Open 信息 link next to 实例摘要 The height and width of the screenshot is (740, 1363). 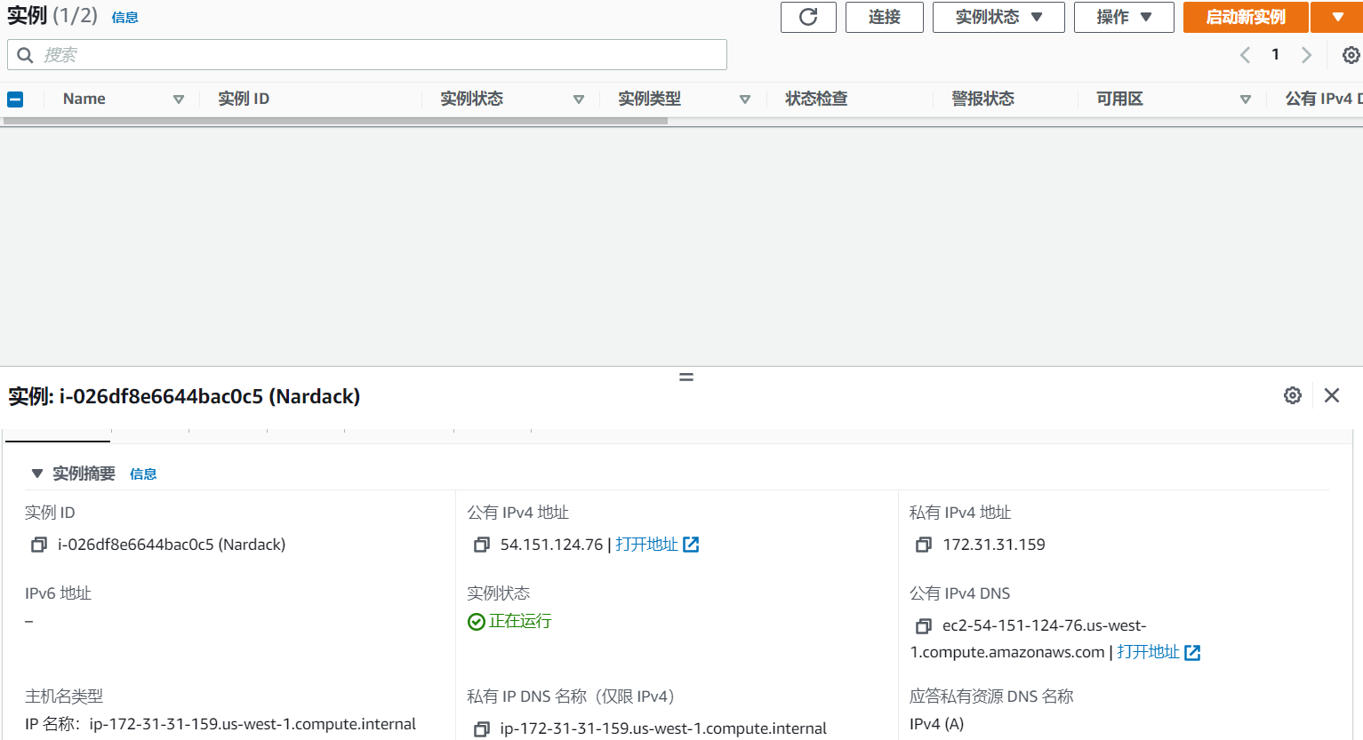pyautogui.click(x=143, y=474)
